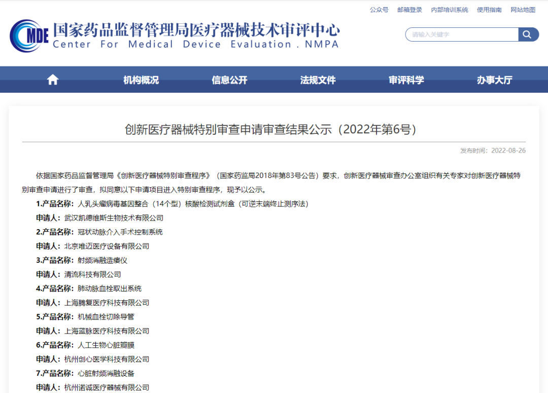Select product name 人工生物心脏瓣膜
Viewport: 548px width, 393px height.
tap(106, 345)
